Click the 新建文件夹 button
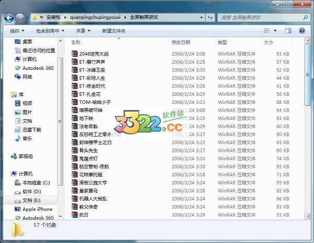 (114, 31)
